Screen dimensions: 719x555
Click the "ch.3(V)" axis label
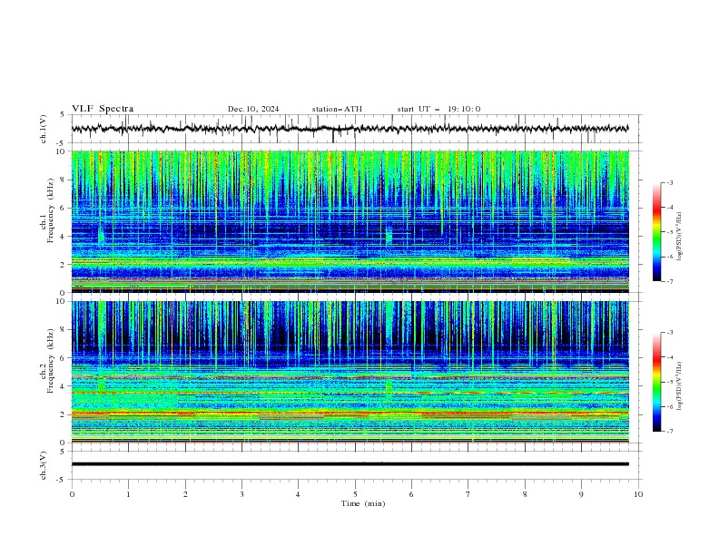click(x=44, y=465)
